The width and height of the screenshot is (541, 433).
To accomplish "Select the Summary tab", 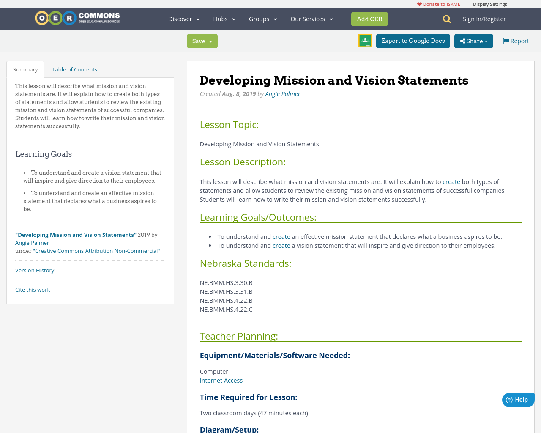I will (25, 69).
